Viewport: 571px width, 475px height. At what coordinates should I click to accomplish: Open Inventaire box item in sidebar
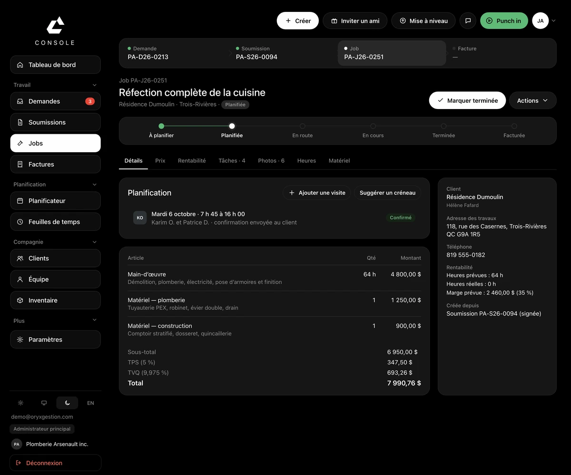(x=55, y=300)
